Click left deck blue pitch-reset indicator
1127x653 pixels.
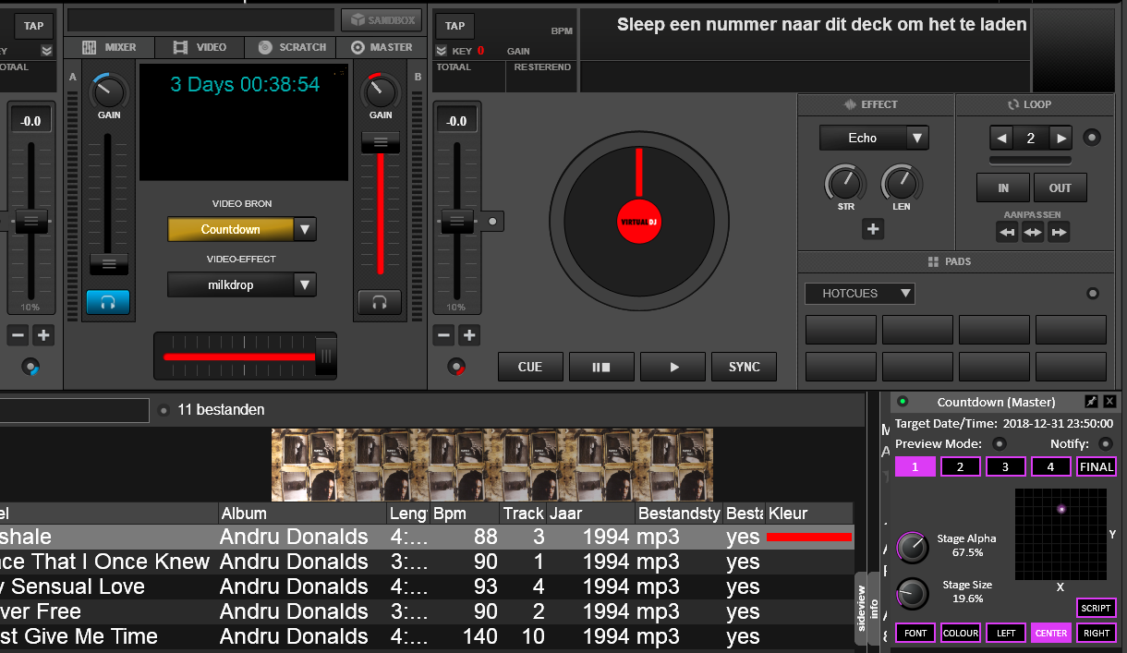pos(31,367)
